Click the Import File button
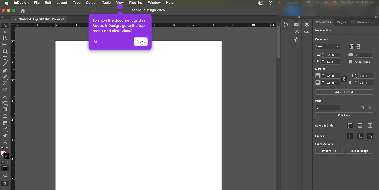The image size is (379, 190). pos(329,151)
